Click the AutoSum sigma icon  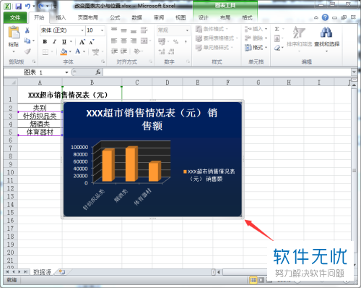(x=277, y=29)
